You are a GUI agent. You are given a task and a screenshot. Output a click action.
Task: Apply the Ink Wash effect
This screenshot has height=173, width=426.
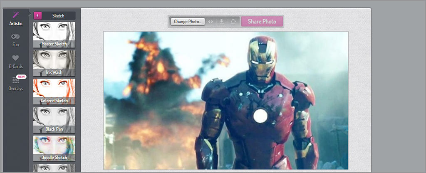(x=54, y=63)
